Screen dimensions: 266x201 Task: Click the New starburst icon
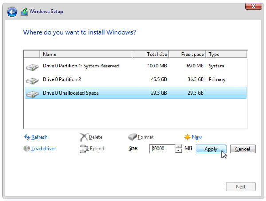(x=187, y=137)
